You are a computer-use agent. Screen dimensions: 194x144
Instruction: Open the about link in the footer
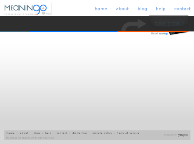pyautogui.click(x=24, y=133)
